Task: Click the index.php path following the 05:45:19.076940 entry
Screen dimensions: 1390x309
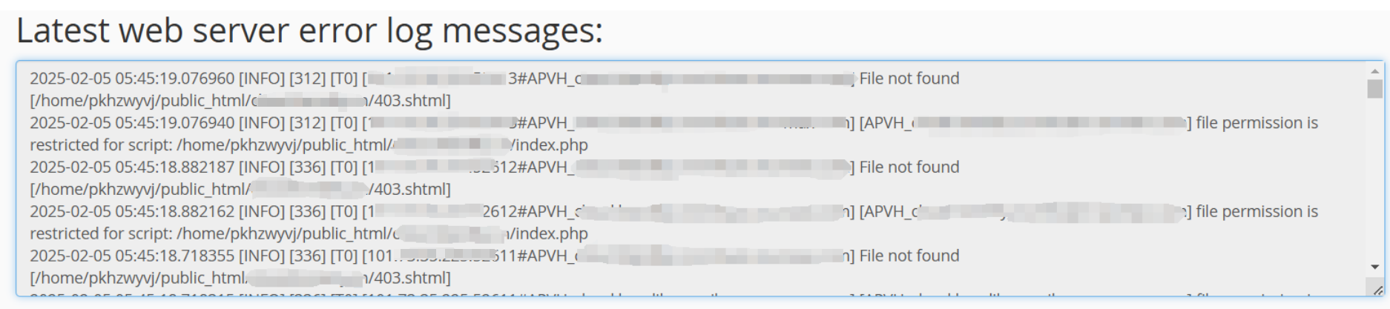Action: (x=383, y=145)
